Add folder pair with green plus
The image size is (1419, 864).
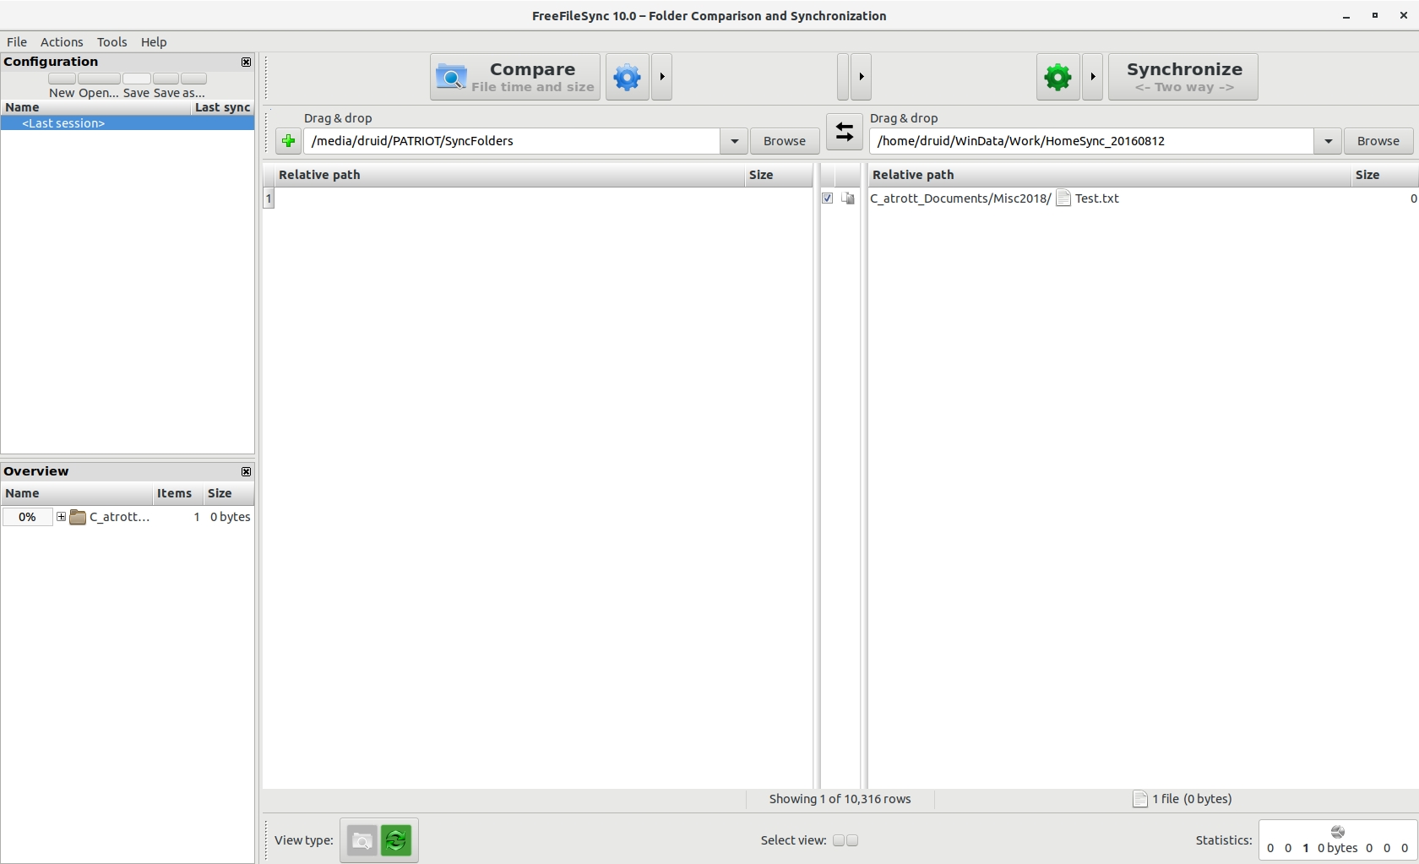pyautogui.click(x=288, y=141)
